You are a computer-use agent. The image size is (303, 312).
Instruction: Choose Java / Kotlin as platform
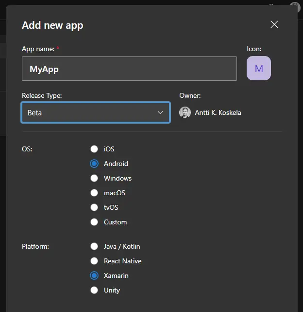(x=94, y=246)
